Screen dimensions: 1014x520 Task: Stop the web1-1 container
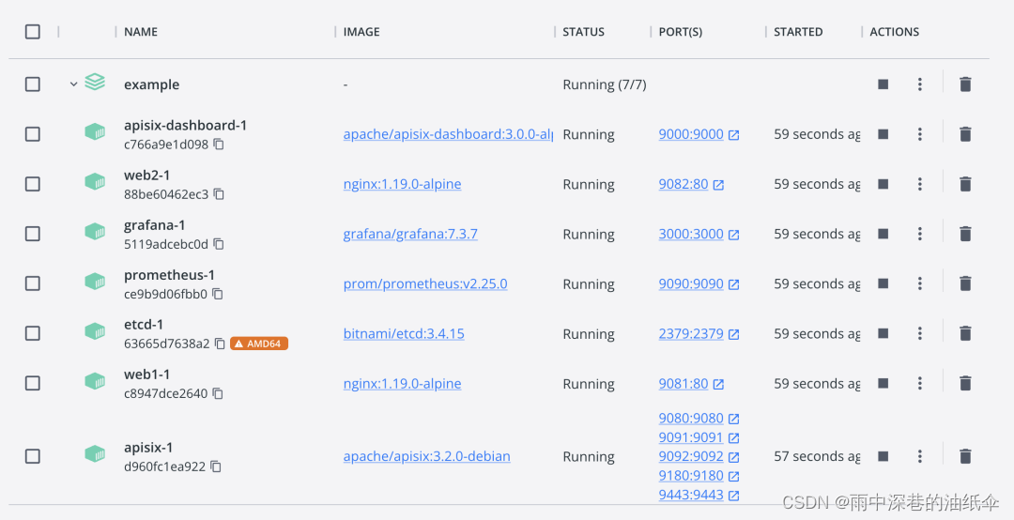(x=883, y=383)
